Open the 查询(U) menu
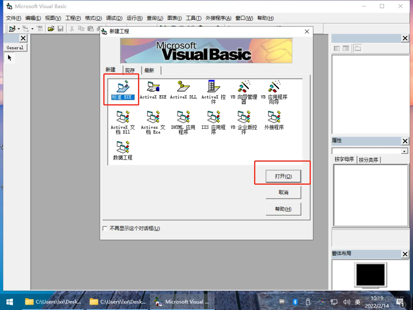This screenshot has width=413, height=310. (x=155, y=18)
